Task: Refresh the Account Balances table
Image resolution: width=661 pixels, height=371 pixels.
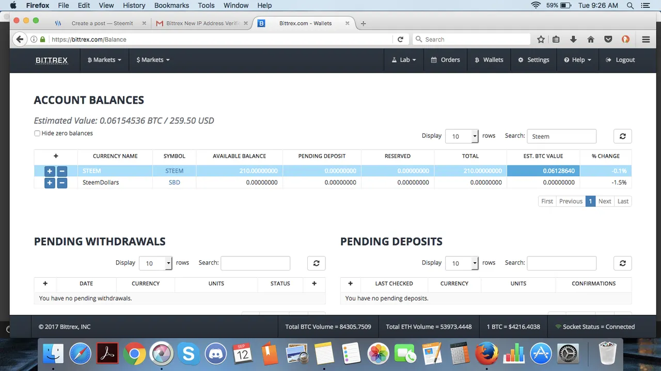Action: [623, 136]
